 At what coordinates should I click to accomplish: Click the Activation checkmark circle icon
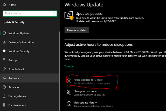tap(4, 87)
